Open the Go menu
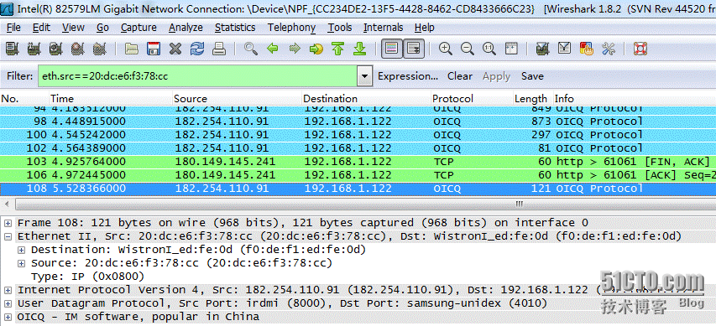 point(102,28)
